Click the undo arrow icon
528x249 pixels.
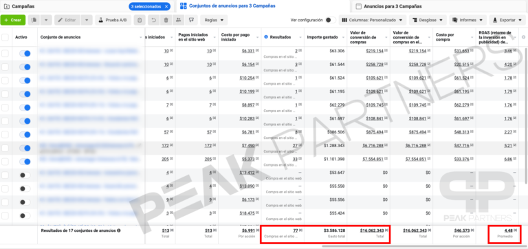pyautogui.click(x=153, y=20)
